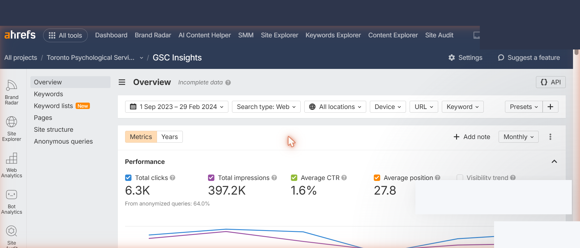The image size is (580, 248).
Task: Enable the Visibility trend checkbox
Action: 460,178
